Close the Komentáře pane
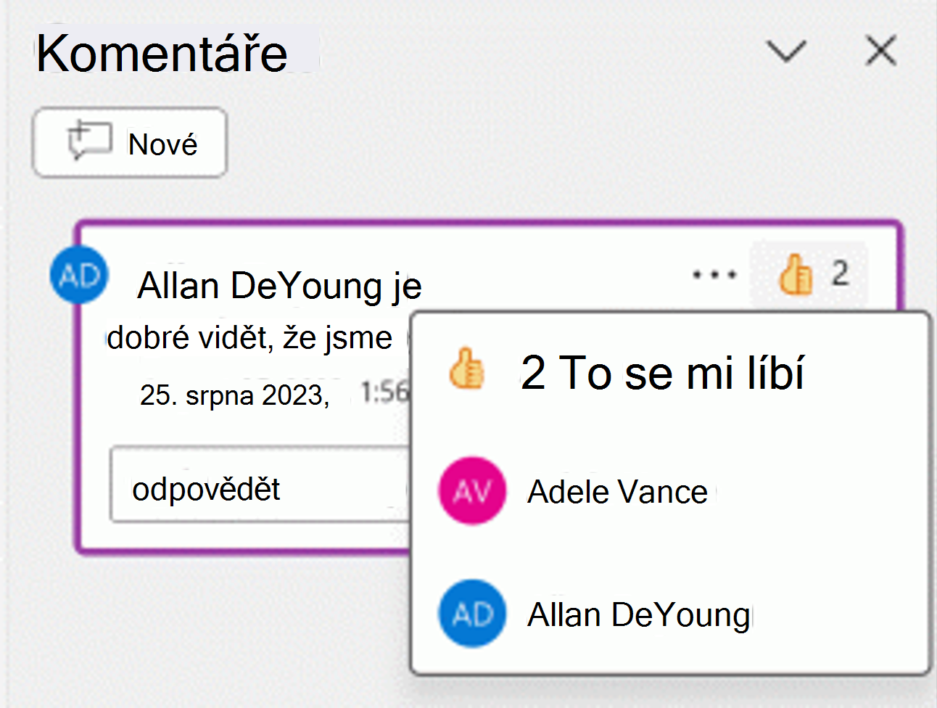The height and width of the screenshot is (708, 937). point(881,51)
